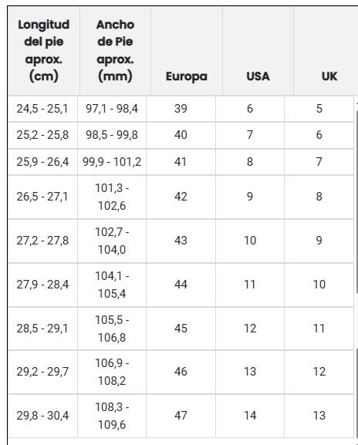The image size is (358, 445).
Task: Click UK size 5 cell
Action: (319, 109)
